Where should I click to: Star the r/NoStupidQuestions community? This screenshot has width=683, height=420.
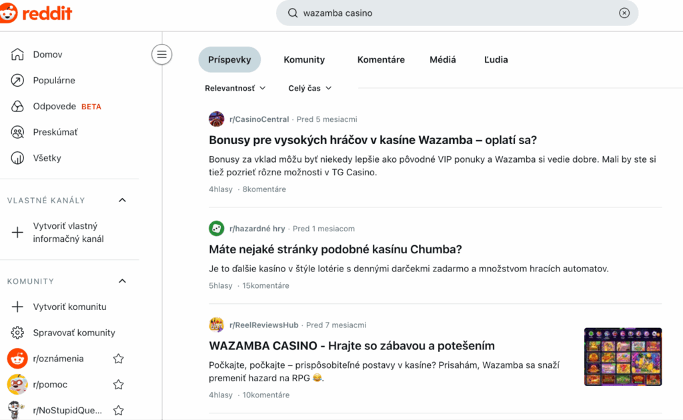[119, 410]
